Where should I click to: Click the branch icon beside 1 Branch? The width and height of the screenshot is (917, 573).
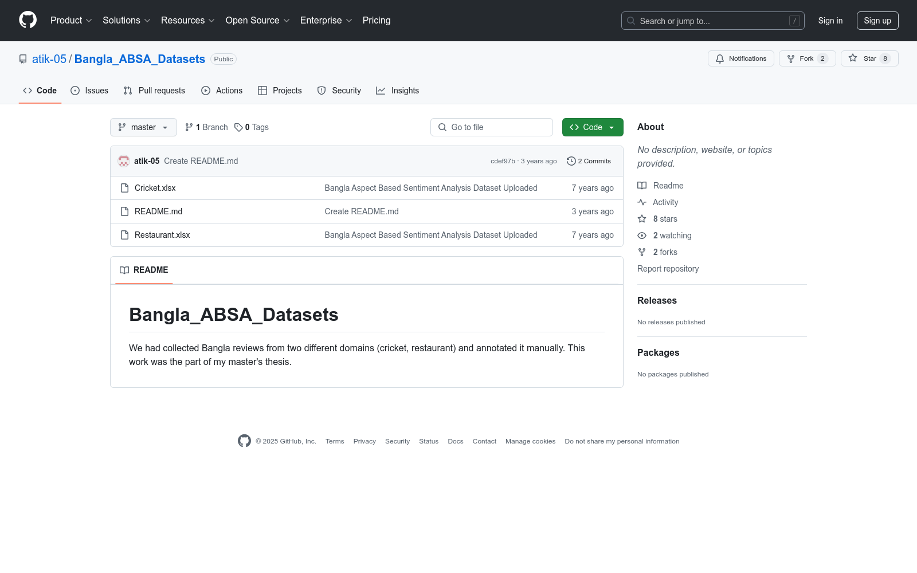[189, 127]
